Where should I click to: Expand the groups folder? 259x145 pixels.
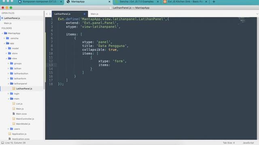(x=8, y=64)
